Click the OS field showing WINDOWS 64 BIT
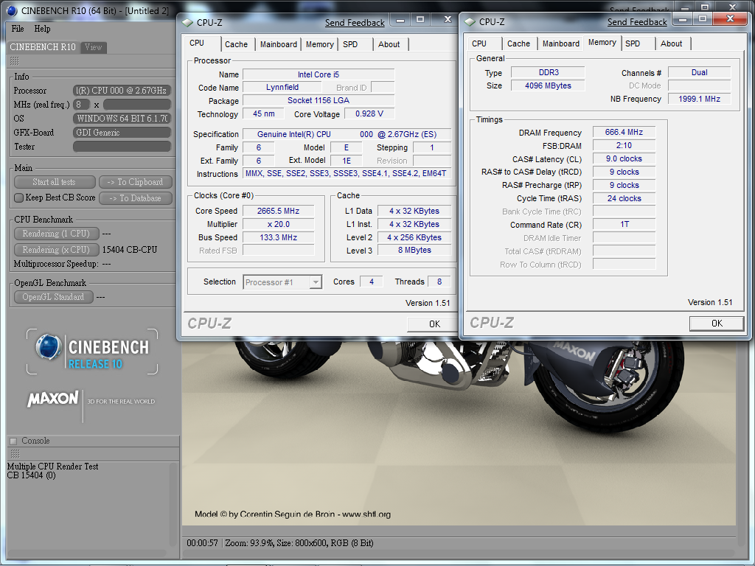The width and height of the screenshot is (755, 566). 122,119
